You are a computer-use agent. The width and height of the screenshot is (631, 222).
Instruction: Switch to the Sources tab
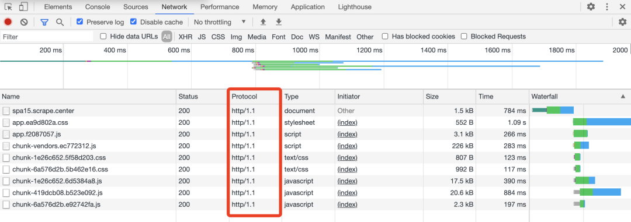pos(136,7)
